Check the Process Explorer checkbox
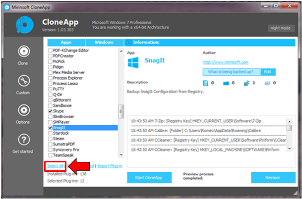Screen dimensions: 302x199 click(x=50, y=78)
